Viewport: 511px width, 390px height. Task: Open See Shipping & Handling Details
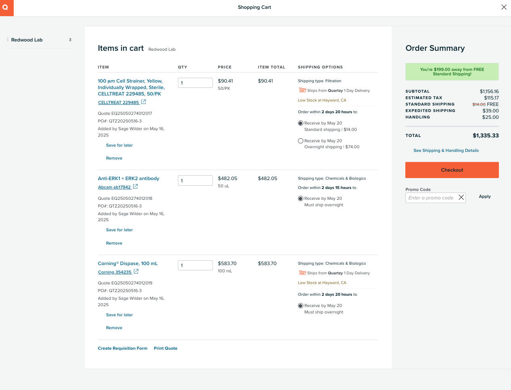tap(446, 151)
